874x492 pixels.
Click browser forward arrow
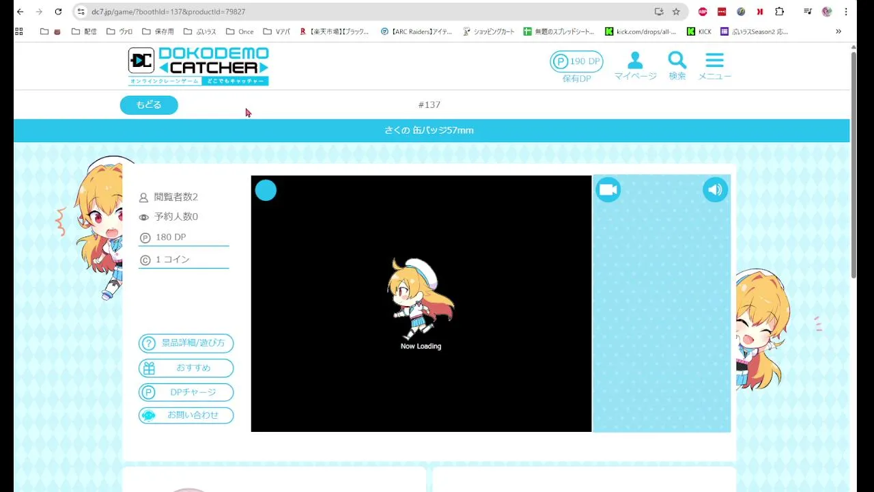click(39, 12)
